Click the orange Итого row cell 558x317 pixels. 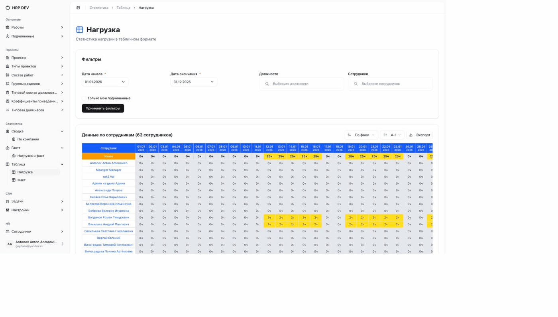click(108, 156)
